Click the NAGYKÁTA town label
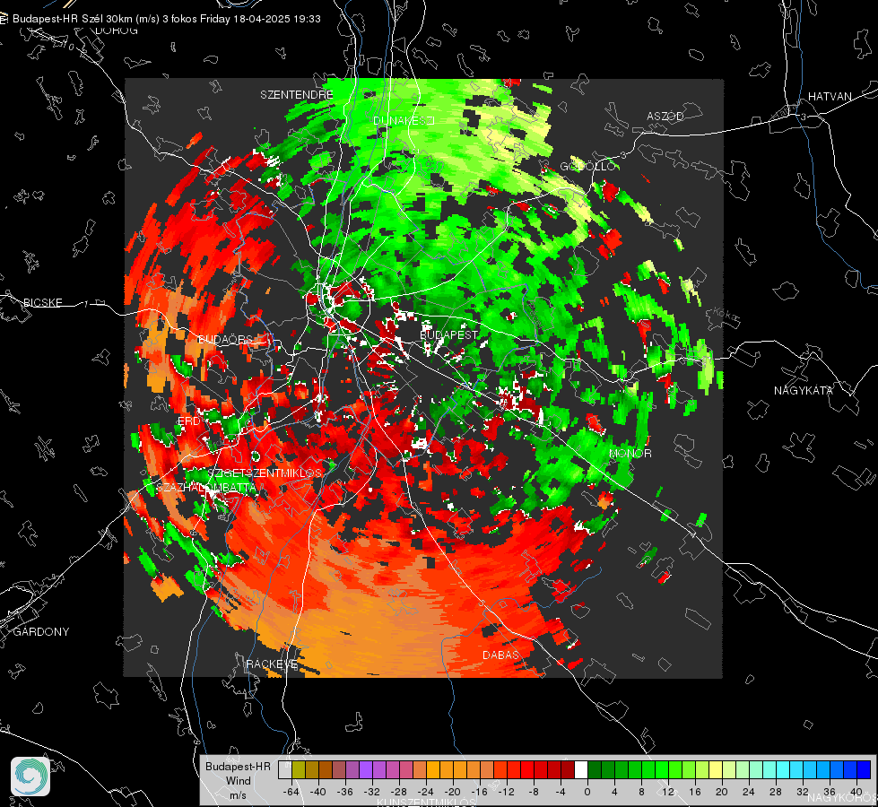The height and width of the screenshot is (807, 878). [804, 390]
